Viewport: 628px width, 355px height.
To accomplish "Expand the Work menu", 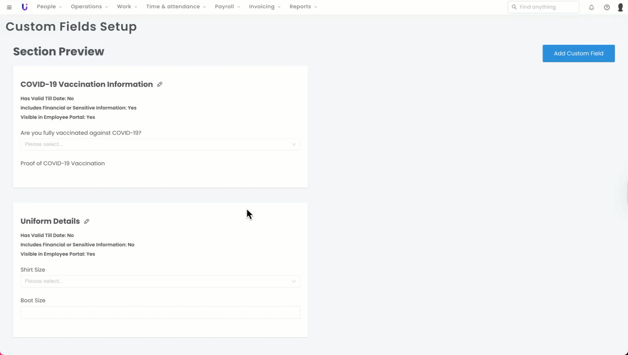I will pos(127,7).
